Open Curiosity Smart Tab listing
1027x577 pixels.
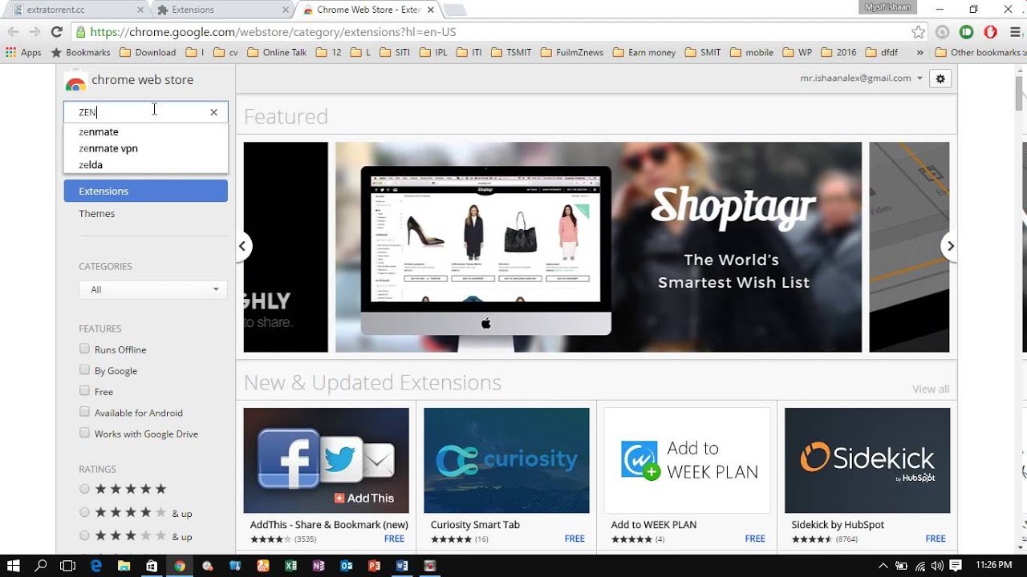pyautogui.click(x=475, y=525)
